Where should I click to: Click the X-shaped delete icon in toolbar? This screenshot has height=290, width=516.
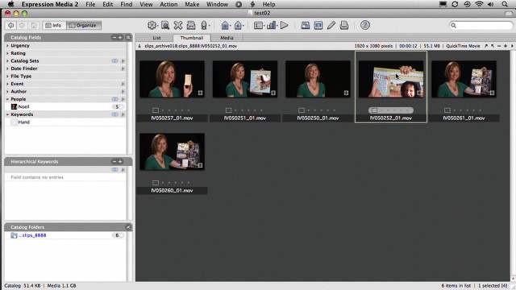pos(178,25)
